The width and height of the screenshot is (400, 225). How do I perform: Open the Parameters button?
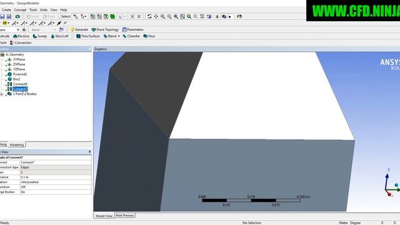coord(132,29)
